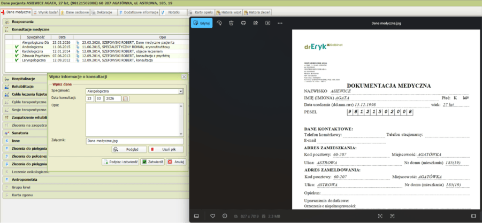Click the trash delete icon in viewer
The height and width of the screenshot is (223, 482).
231,23
